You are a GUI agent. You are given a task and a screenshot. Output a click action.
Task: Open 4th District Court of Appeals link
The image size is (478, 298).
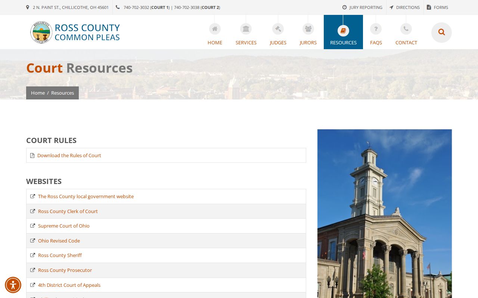click(x=69, y=285)
